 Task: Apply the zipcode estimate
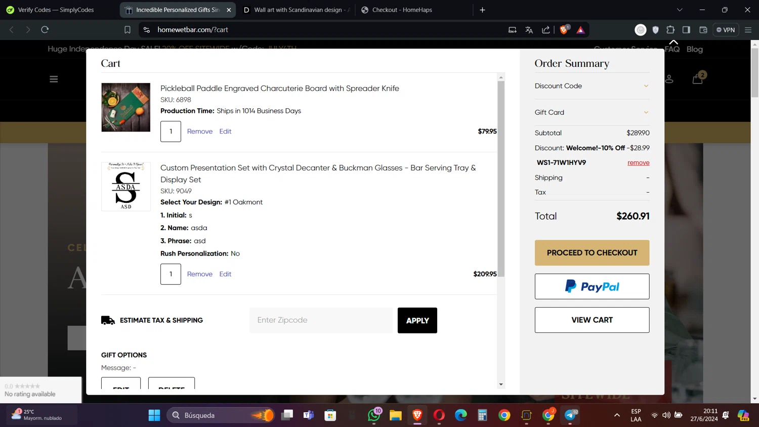click(x=417, y=321)
